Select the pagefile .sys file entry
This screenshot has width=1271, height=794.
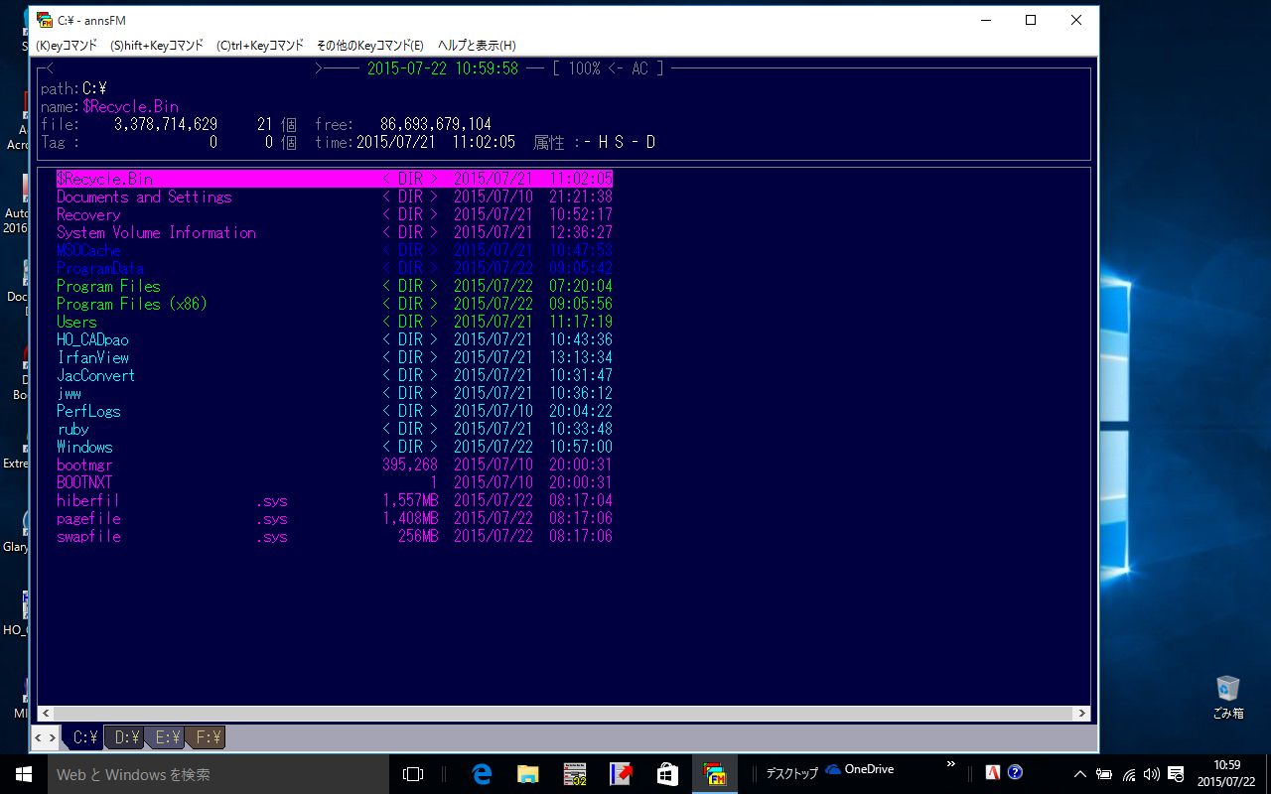pos(89,518)
